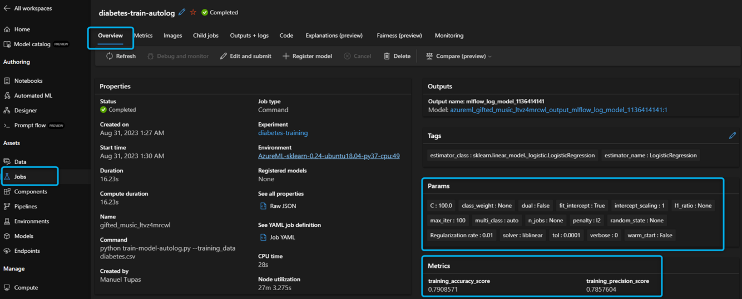This screenshot has height=299, width=742.
Task: Open the AzureML-sklearn environment link
Action: coord(329,156)
